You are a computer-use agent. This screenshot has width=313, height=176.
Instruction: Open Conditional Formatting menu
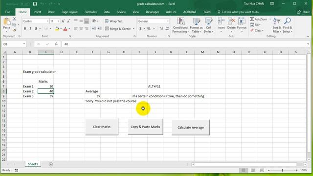pos(180,25)
